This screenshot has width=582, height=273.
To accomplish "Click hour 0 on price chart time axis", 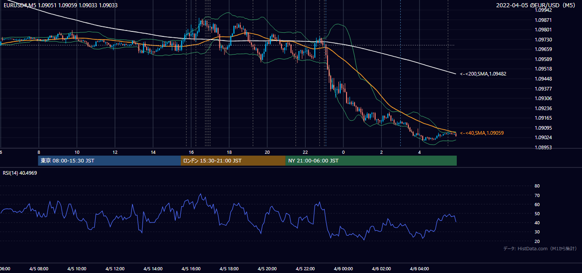I will click(x=343, y=152).
